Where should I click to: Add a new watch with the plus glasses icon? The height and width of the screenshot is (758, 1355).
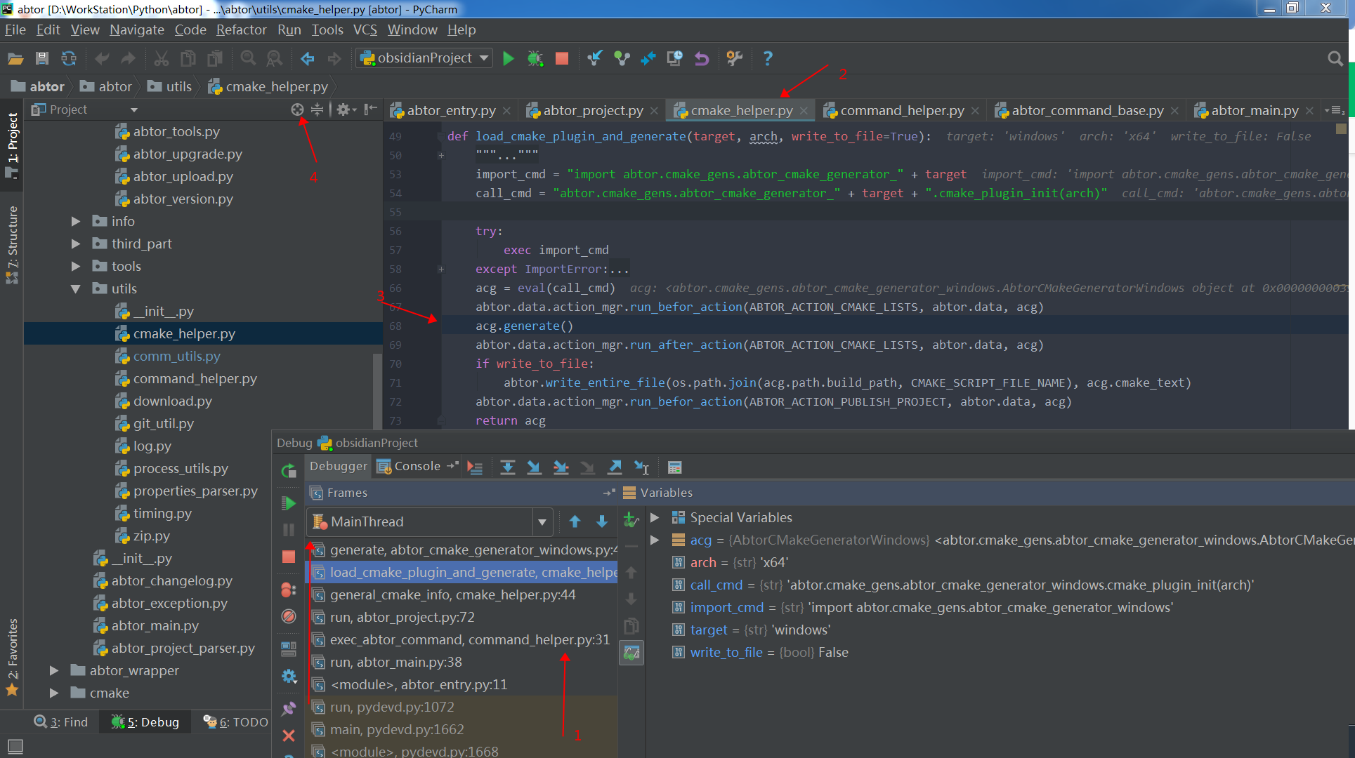[x=631, y=520]
